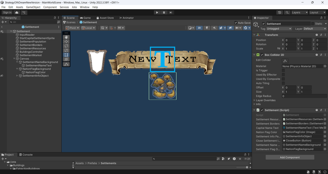Toggle the Auto Save checkbox
This screenshot has width=328, height=174.
point(236,23)
